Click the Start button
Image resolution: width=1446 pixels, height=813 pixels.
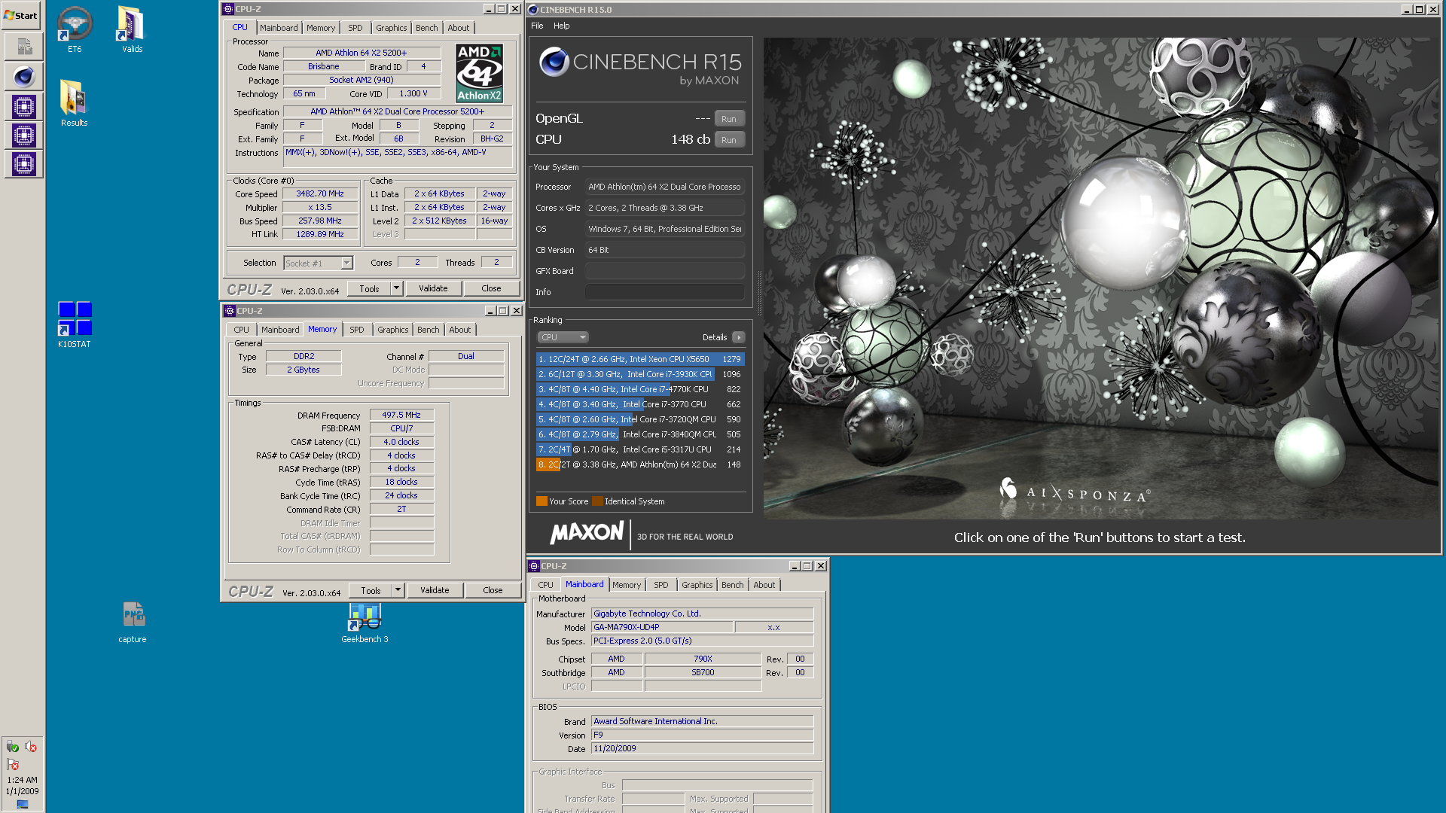pyautogui.click(x=21, y=15)
